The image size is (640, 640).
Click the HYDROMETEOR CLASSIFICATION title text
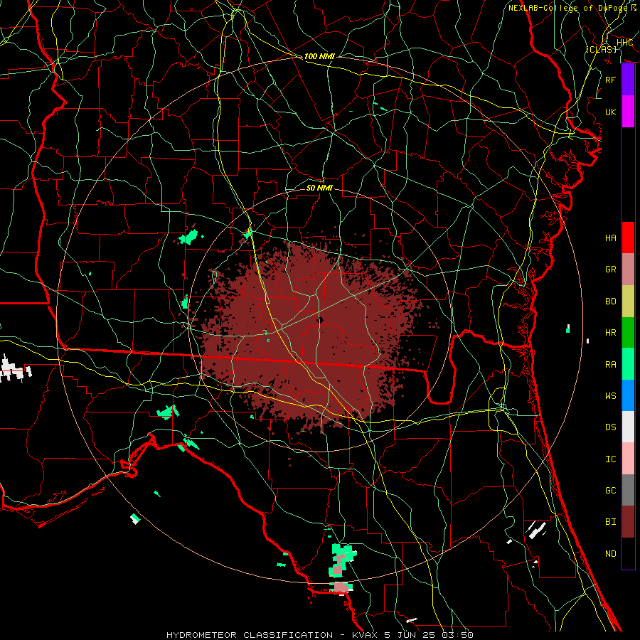[250, 635]
